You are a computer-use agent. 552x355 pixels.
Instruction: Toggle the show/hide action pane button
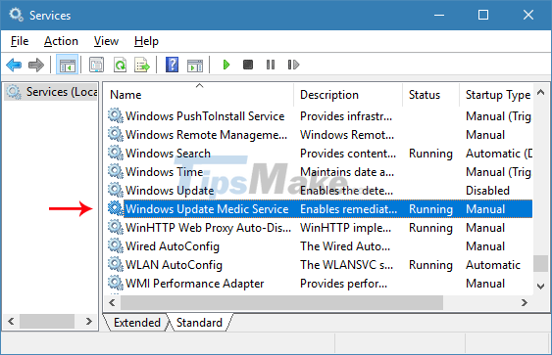[x=195, y=65]
